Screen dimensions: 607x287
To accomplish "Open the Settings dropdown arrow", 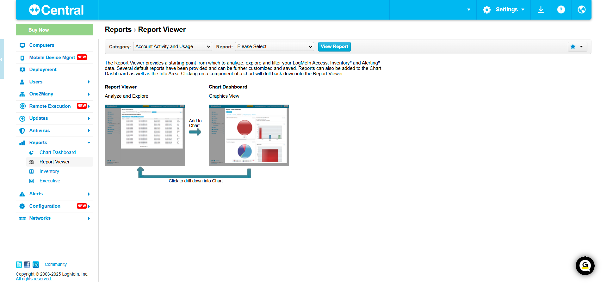I will tap(523, 10).
